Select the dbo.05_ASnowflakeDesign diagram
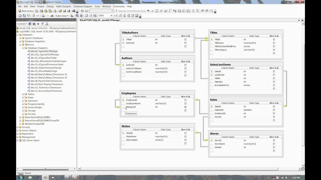Viewport: 321px width, 180px height. pyautogui.click(x=44, y=71)
